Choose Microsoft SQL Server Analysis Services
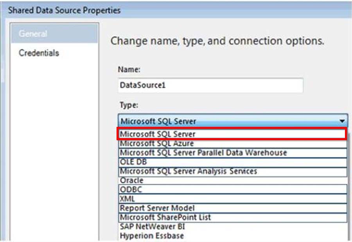The image size is (352, 242). coord(233,171)
